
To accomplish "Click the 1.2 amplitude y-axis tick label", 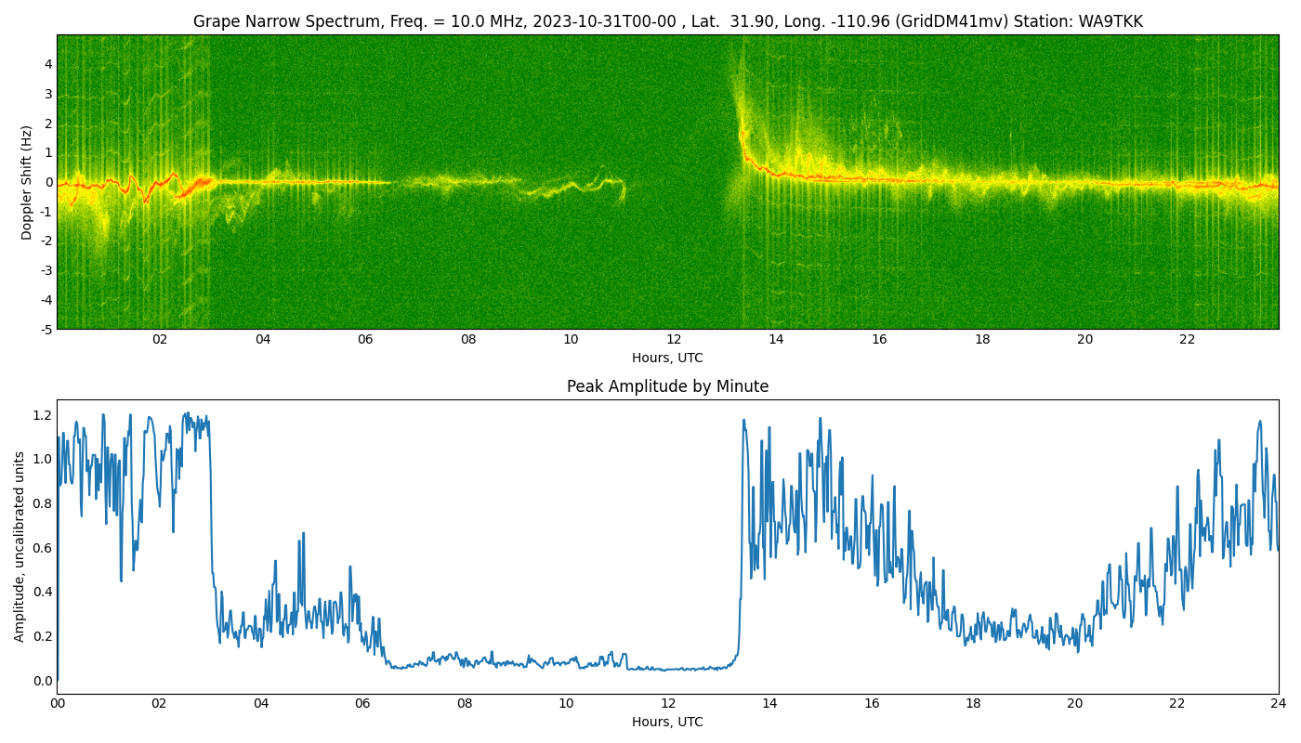I will coord(43,414).
